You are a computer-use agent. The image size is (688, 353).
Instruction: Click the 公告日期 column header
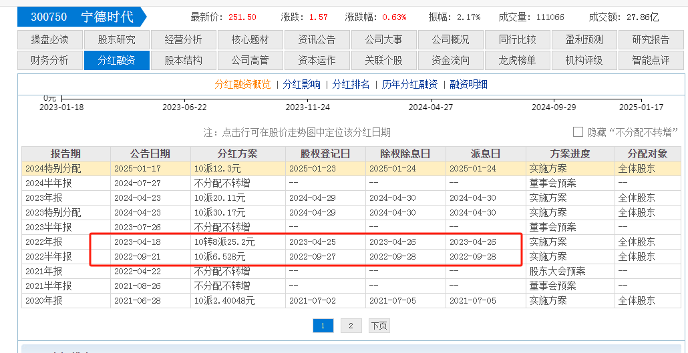coord(150,154)
